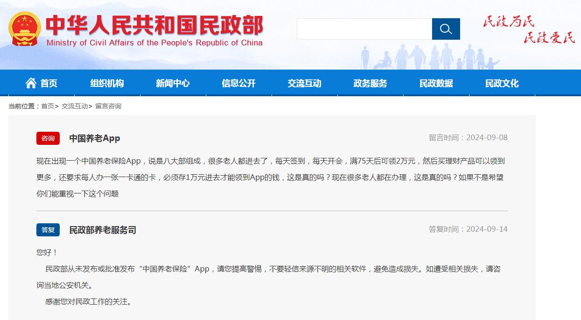
Task: Click the 中国养老App message title
Action: [95, 138]
